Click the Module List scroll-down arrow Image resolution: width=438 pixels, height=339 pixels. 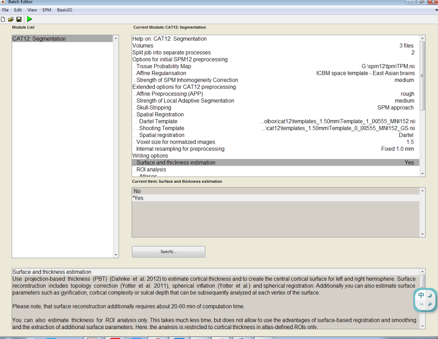click(x=116, y=255)
